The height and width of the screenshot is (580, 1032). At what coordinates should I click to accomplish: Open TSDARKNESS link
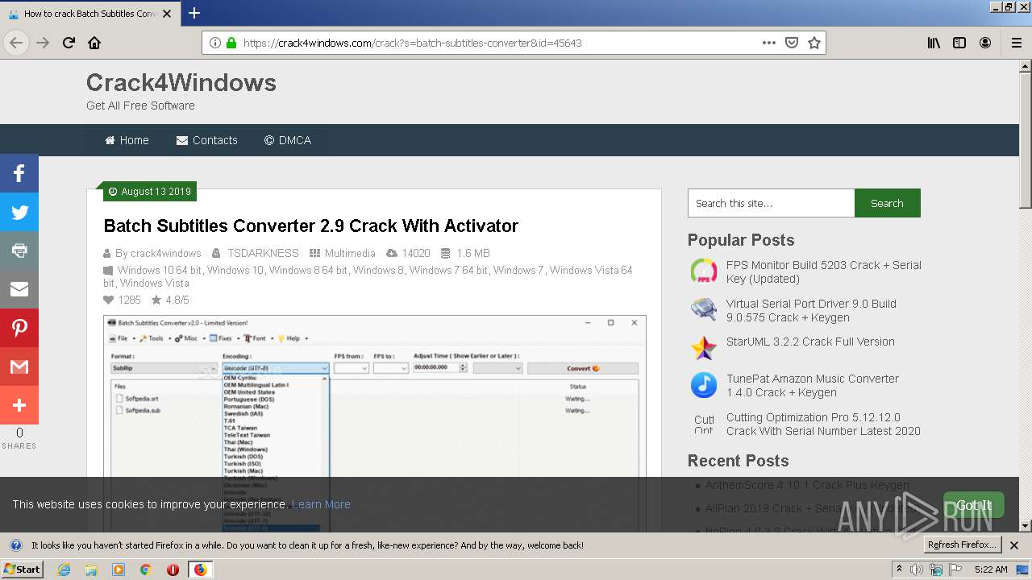(263, 253)
